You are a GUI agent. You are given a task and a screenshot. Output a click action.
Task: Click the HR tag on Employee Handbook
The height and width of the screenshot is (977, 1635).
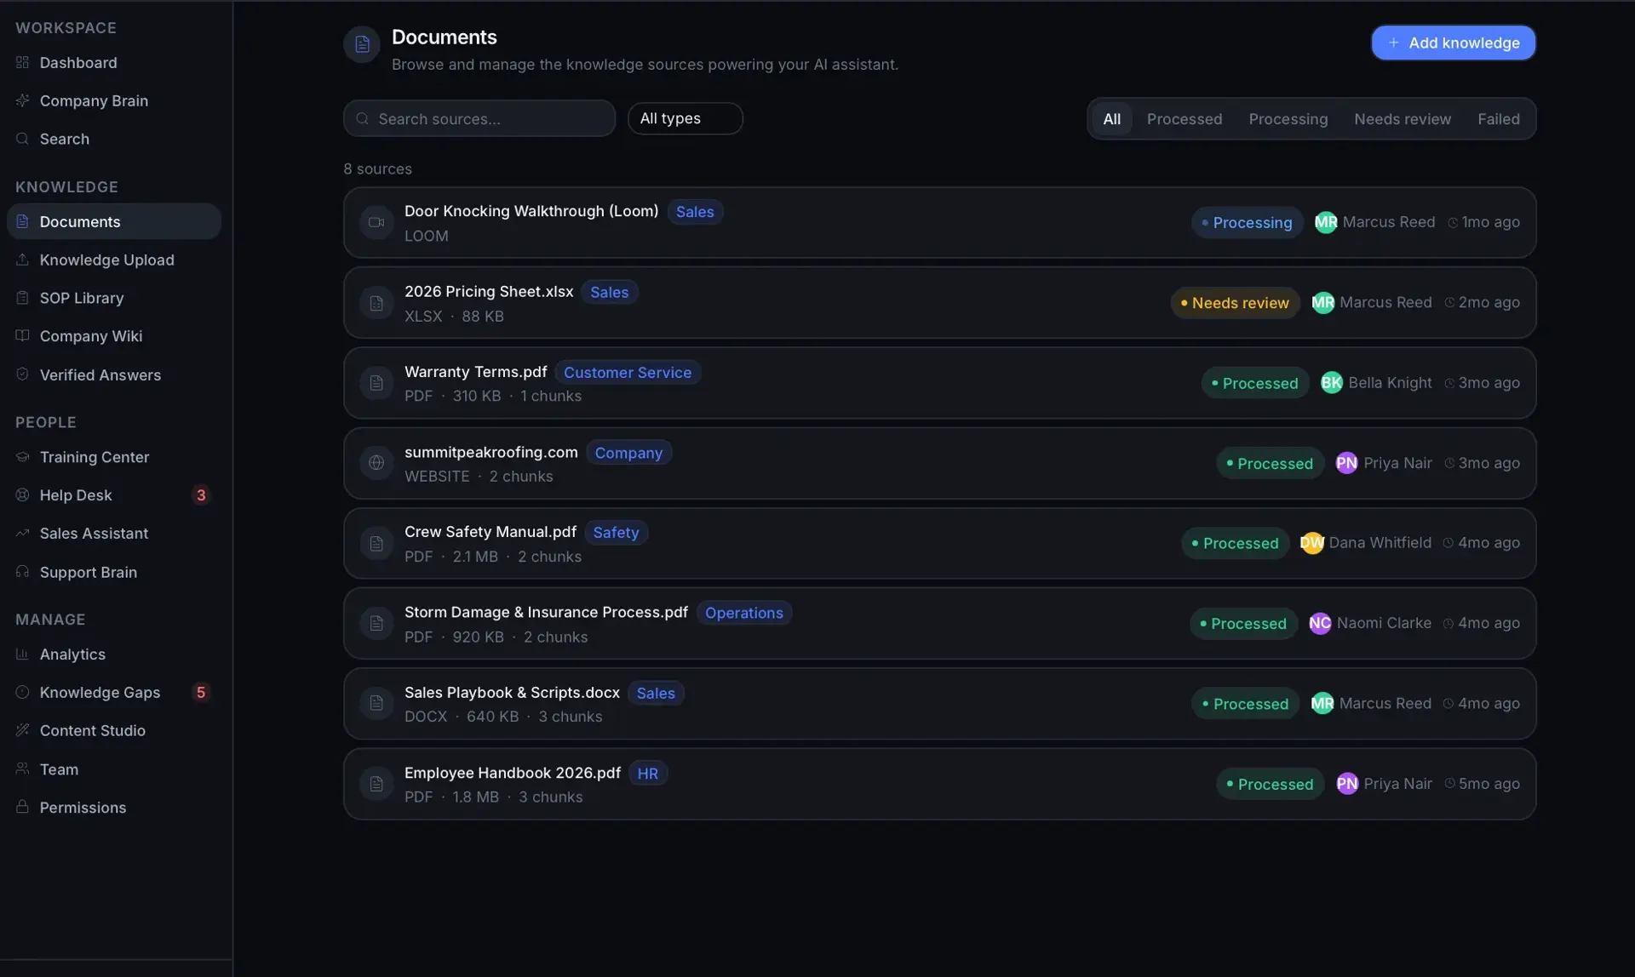pos(647,774)
